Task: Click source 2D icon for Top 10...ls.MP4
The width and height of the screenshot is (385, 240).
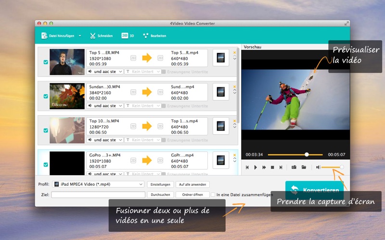Action: click(x=133, y=126)
